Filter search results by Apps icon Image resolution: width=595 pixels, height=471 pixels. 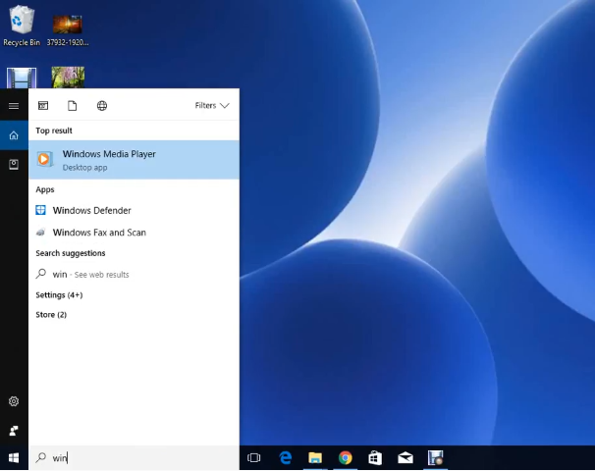point(43,105)
